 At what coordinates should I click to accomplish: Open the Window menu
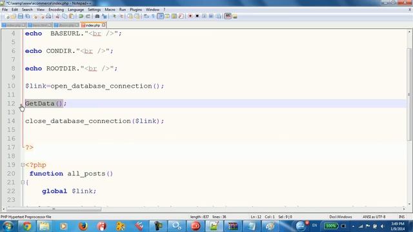[152, 10]
